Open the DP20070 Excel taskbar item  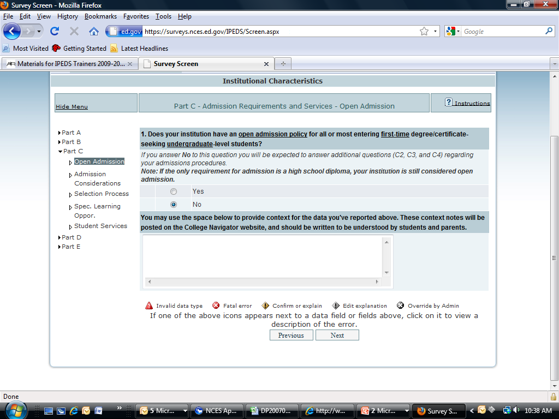pos(272,411)
